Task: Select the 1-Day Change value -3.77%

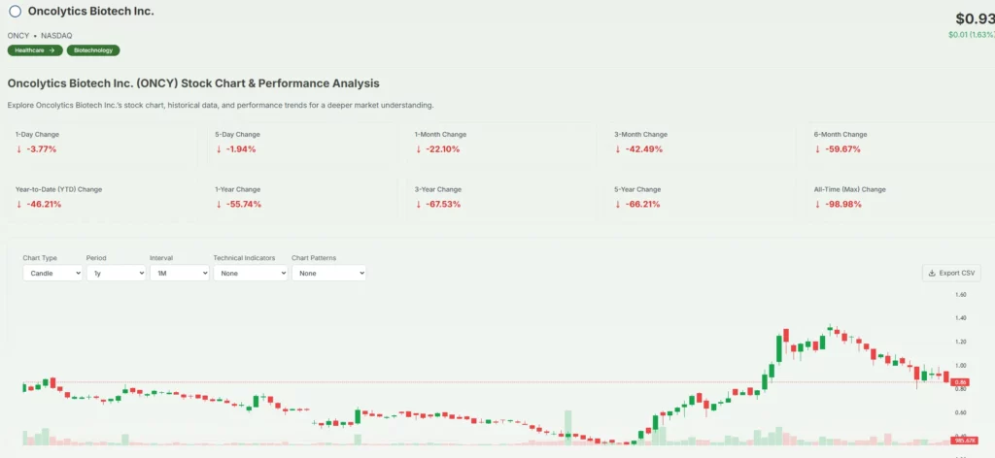Action: [x=41, y=149]
